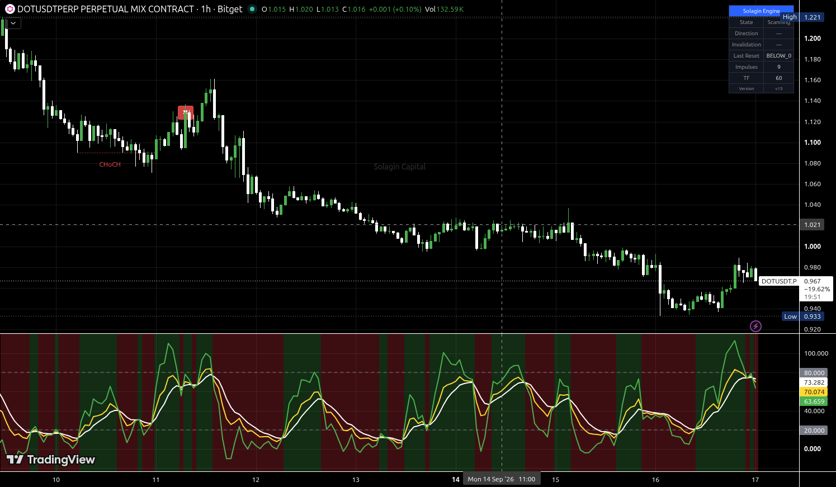Click the 80.000 indicator level label

[814, 373]
